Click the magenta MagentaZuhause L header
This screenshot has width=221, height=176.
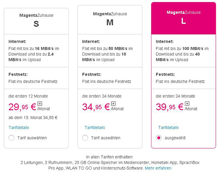(184, 18)
